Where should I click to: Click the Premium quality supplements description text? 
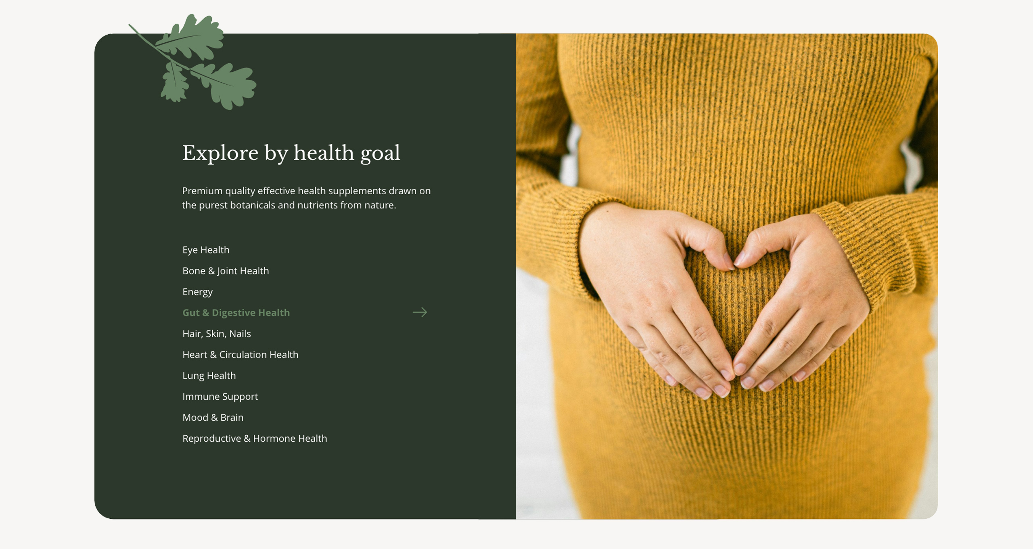pyautogui.click(x=306, y=198)
